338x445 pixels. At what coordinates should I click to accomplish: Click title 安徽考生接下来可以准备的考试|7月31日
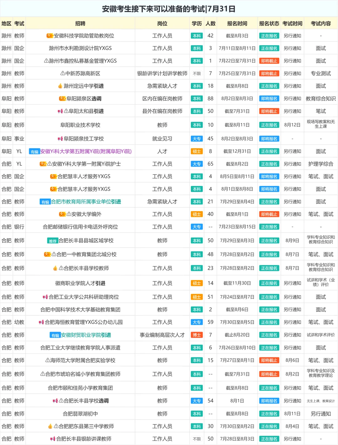(169, 9)
